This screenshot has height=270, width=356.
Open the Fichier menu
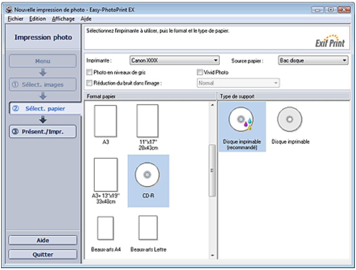[x=15, y=19]
